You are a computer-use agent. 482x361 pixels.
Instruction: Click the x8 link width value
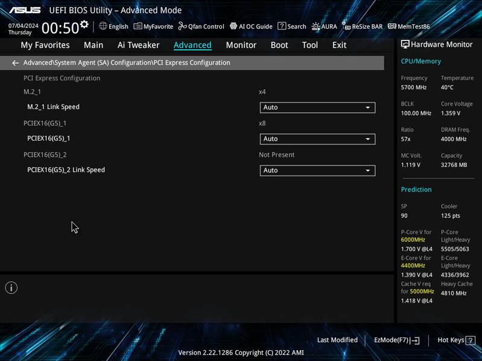[262, 124]
